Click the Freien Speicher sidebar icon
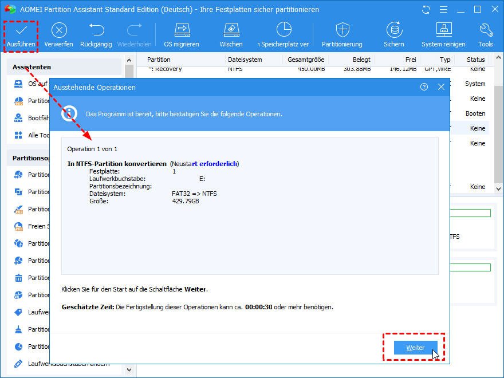Screen dimensions: 504x378 (x=18, y=226)
